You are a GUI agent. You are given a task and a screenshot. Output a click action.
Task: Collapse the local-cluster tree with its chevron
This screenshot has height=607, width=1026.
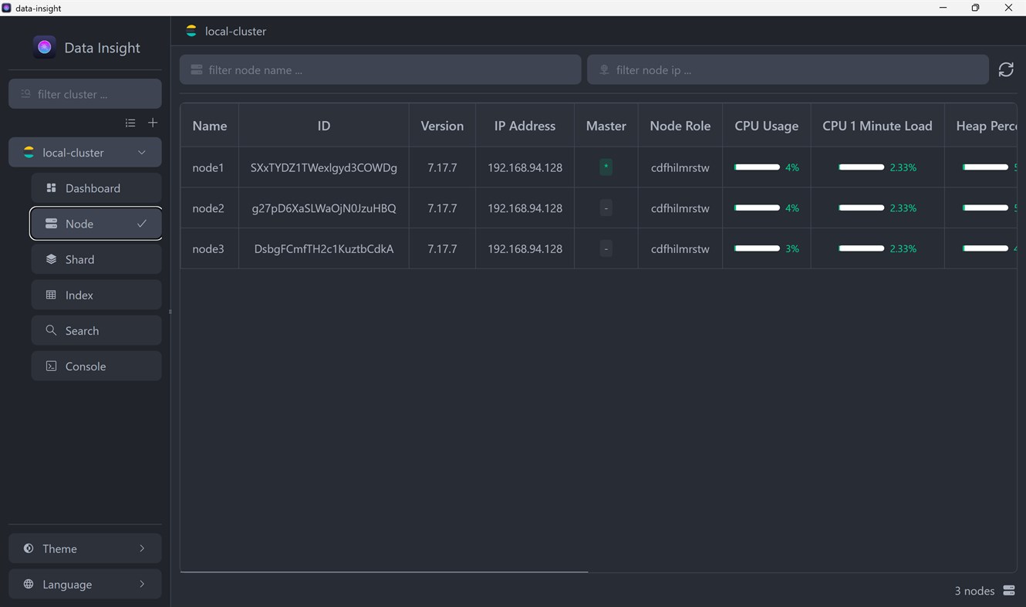point(142,152)
